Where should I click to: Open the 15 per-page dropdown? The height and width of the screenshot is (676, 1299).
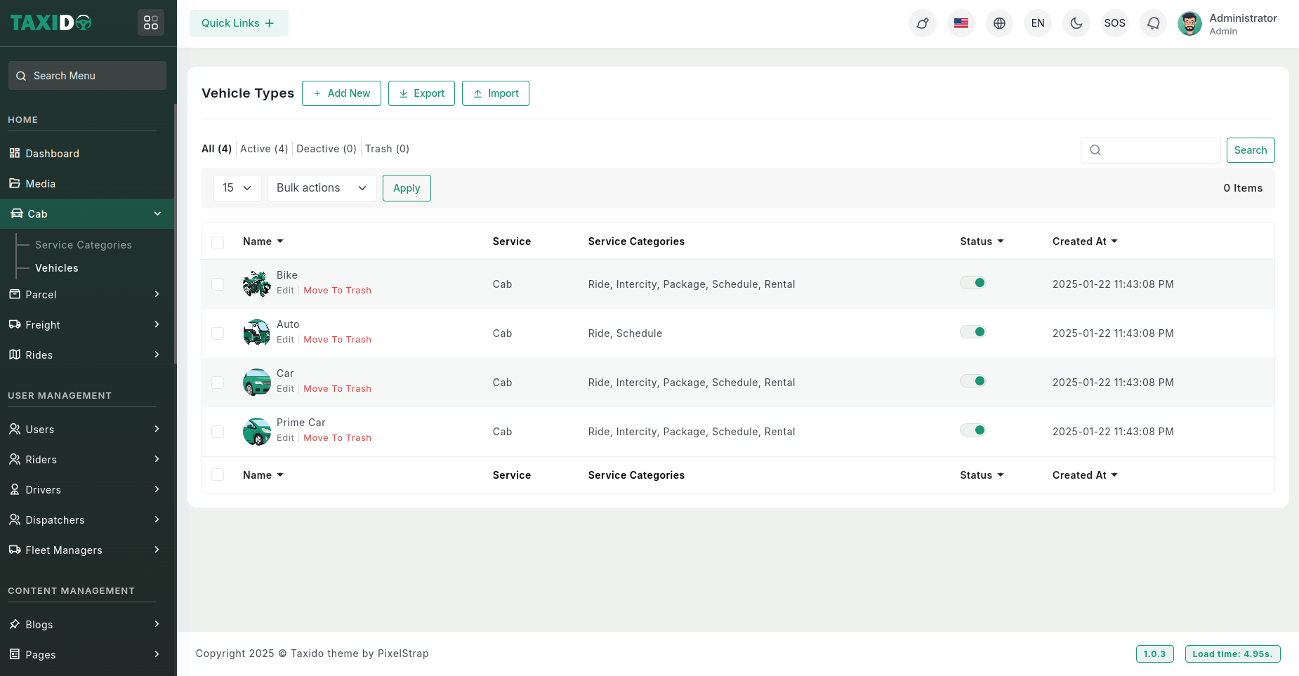click(x=237, y=188)
